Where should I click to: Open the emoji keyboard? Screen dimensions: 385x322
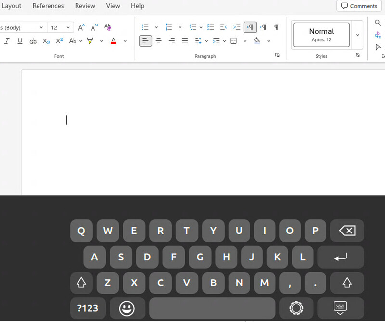tap(127, 308)
